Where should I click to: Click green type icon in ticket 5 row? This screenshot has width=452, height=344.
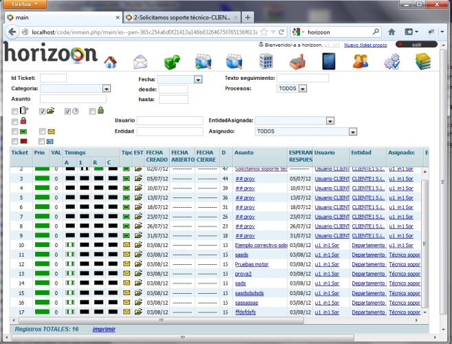pyautogui.click(x=127, y=197)
